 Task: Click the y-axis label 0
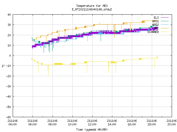click(x=10, y=56)
